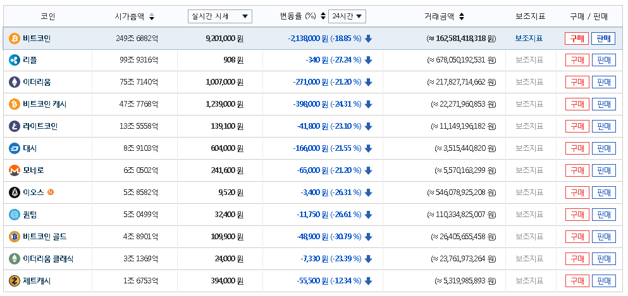The image size is (628, 296).
Task: Click the Ethereum coin icon
Action: (x=14, y=82)
